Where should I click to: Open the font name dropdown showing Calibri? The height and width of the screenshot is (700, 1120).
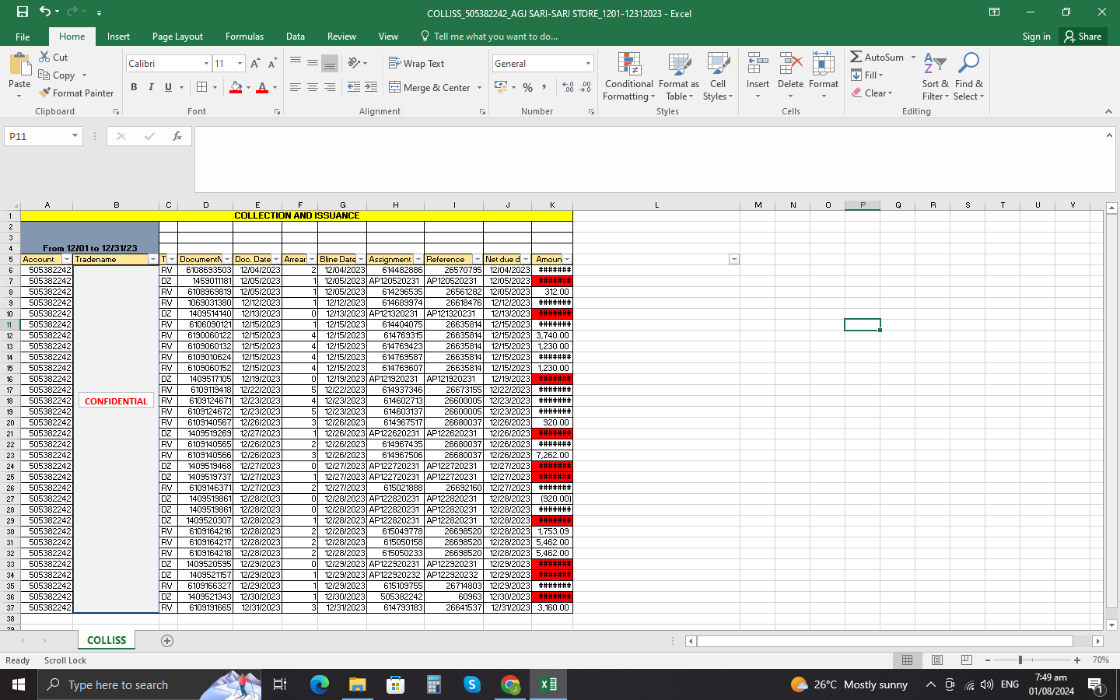(x=206, y=64)
